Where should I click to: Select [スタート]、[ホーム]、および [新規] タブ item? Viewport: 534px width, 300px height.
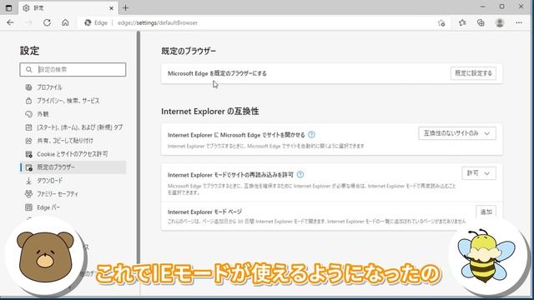(x=73, y=127)
